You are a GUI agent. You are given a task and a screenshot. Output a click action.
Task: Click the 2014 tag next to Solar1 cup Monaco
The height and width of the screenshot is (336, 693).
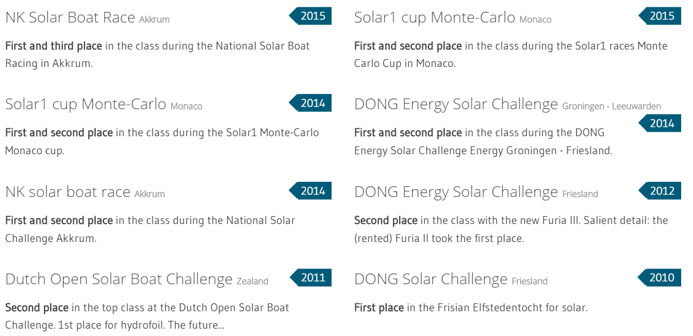point(312,103)
